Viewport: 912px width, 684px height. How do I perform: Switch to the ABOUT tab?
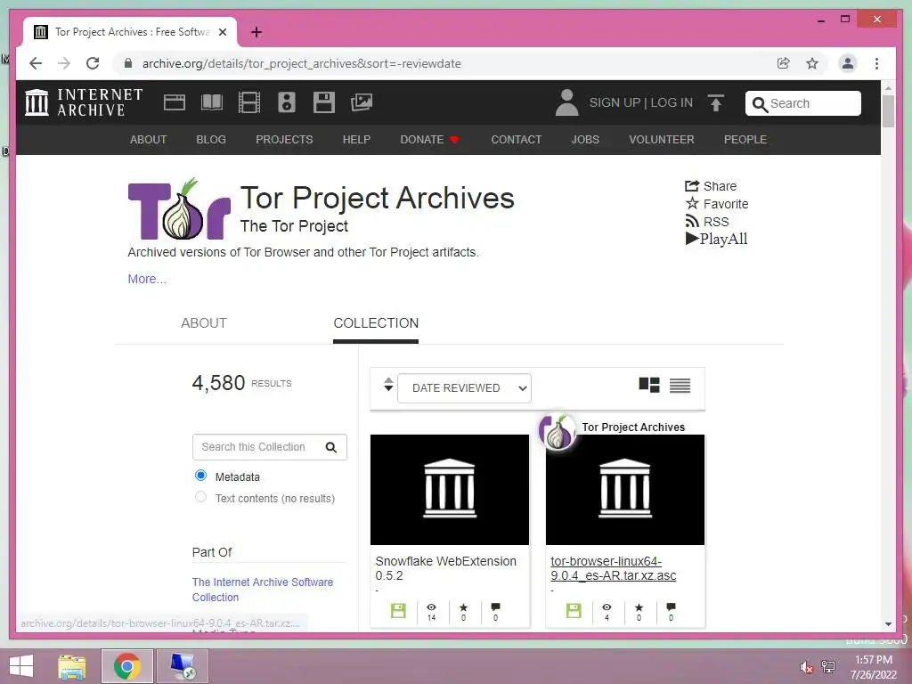[x=204, y=323]
